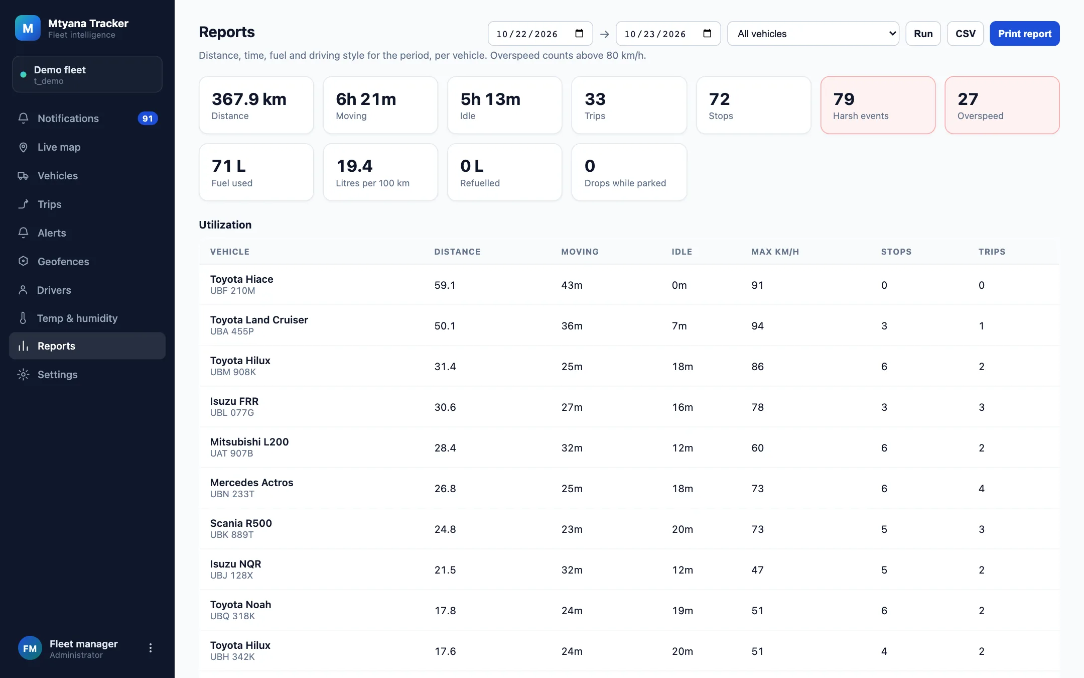1084x678 pixels.
Task: Click the 10/22/2026 start date field
Action: [x=540, y=34]
